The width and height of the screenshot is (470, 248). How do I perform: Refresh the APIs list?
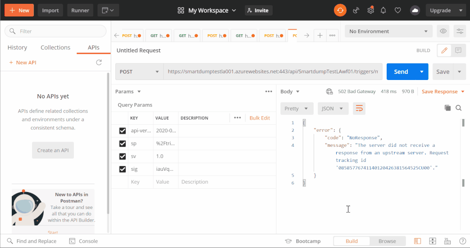[x=98, y=62]
